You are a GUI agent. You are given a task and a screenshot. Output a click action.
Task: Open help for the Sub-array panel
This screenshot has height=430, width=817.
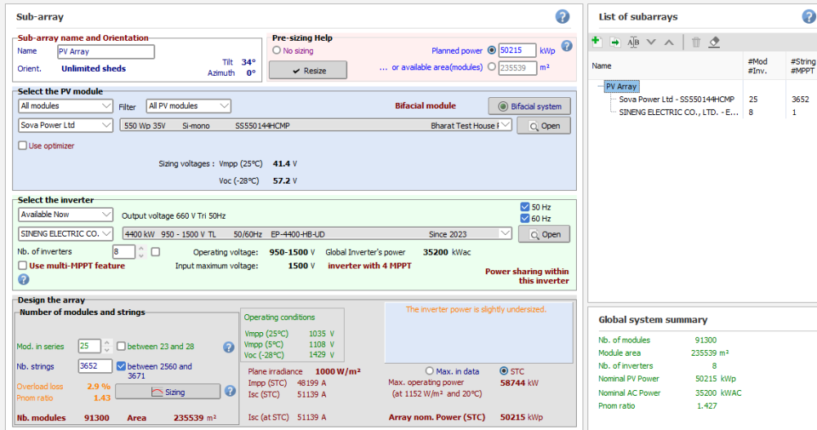click(x=562, y=16)
